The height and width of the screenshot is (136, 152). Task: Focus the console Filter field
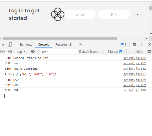(x=58, y=52)
